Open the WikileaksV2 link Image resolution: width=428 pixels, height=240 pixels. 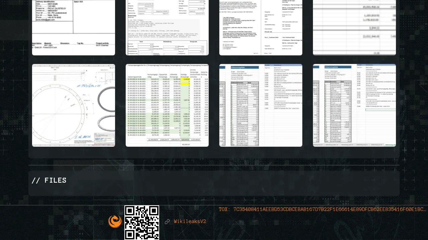pos(190,222)
